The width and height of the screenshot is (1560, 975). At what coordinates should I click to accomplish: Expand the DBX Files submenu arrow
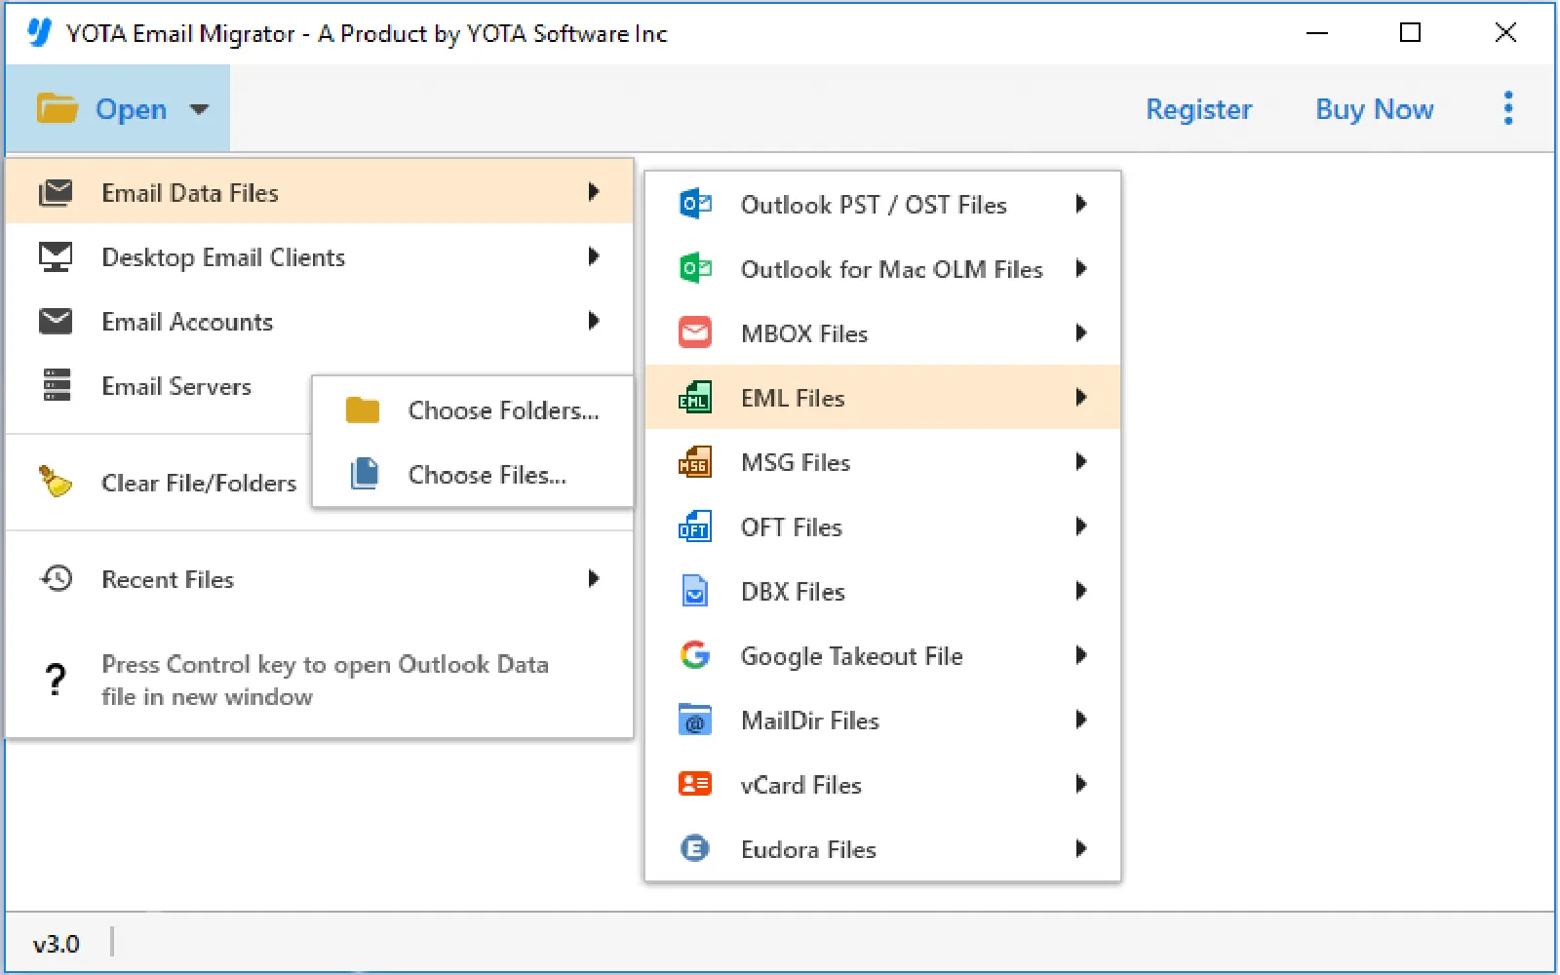[x=1080, y=591]
